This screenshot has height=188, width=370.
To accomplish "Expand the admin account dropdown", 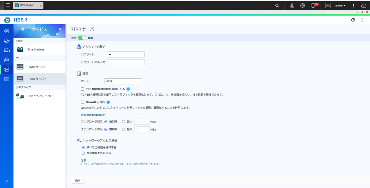I will point(340,6).
